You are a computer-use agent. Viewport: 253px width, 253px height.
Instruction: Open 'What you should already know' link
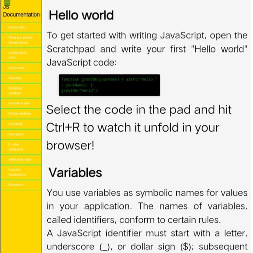click(x=21, y=40)
